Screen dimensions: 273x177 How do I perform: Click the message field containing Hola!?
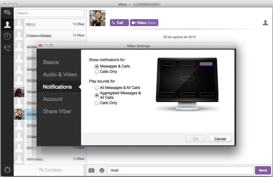180,171
